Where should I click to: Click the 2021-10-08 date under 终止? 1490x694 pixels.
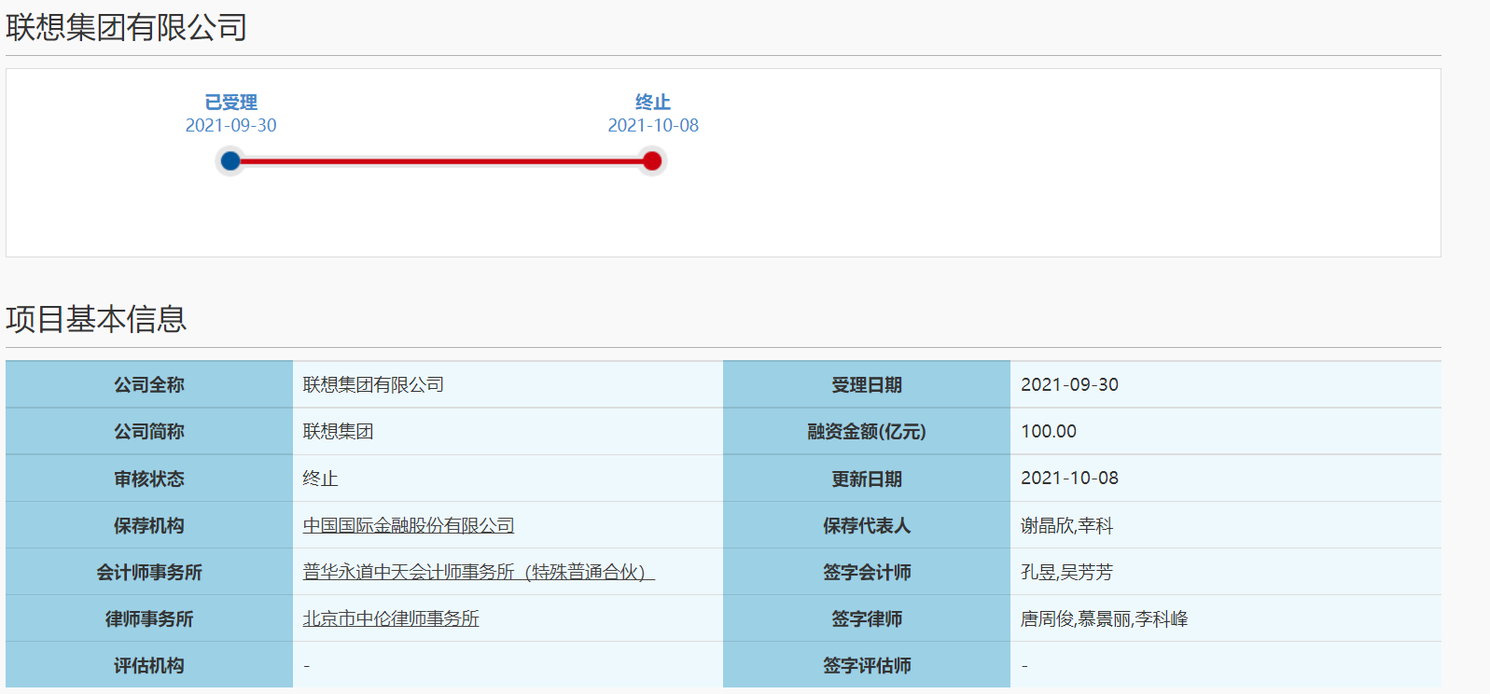[x=653, y=125]
